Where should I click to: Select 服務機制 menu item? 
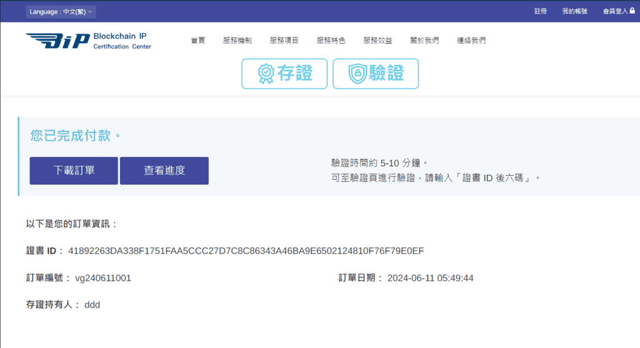click(237, 41)
